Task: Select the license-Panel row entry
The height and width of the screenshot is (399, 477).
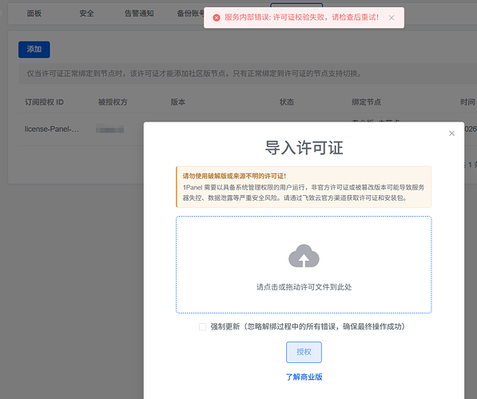Action: 52,129
